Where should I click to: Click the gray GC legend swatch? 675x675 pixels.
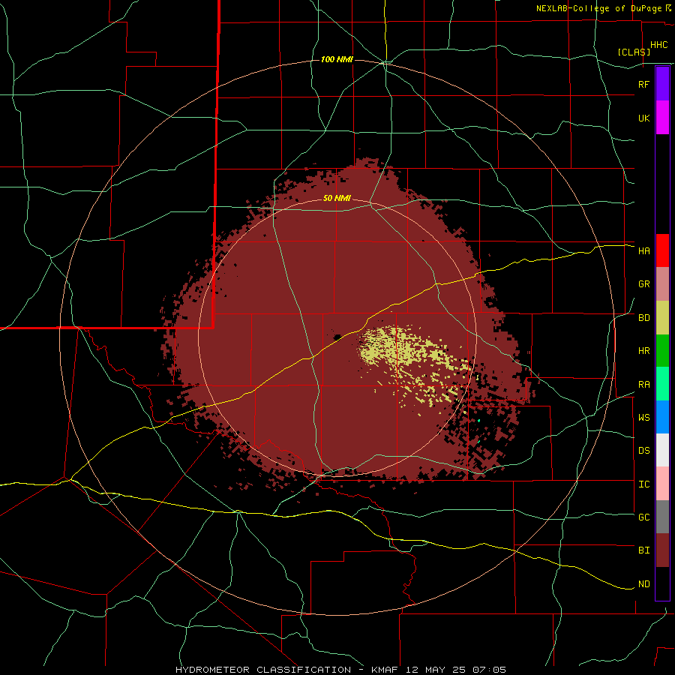coord(662,517)
